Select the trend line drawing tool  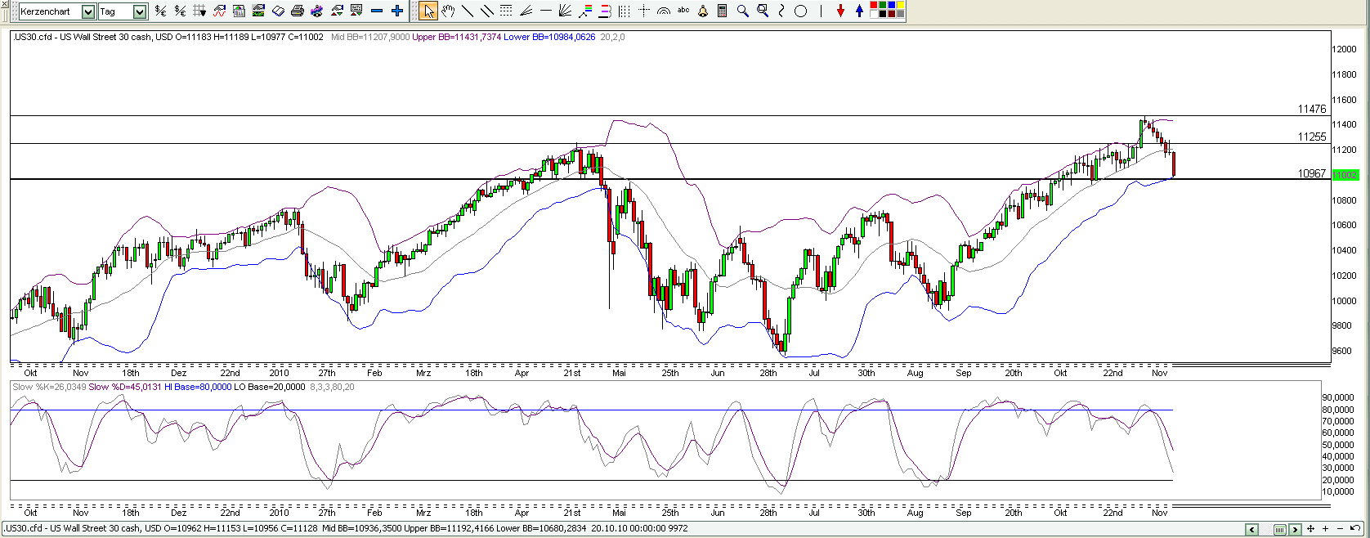coord(468,11)
